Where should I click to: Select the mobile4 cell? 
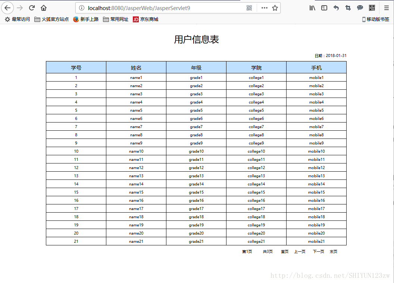pyautogui.click(x=316, y=102)
